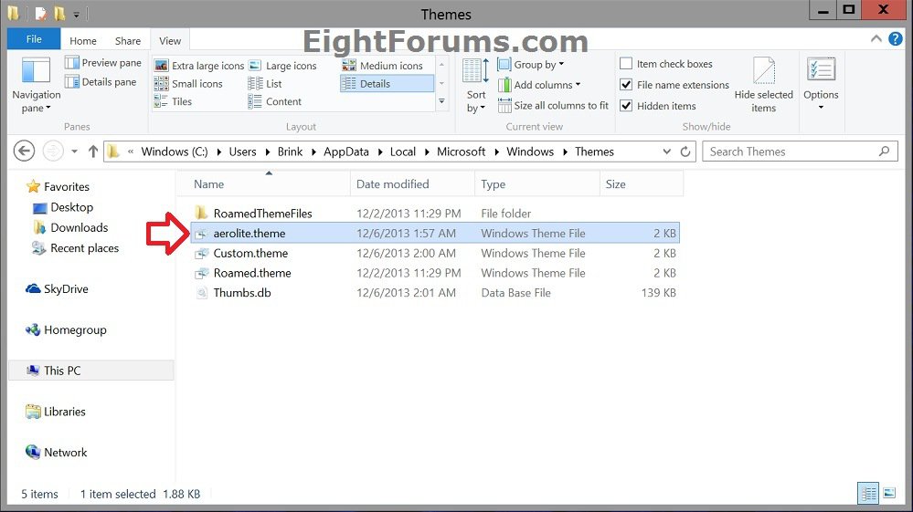Uncheck the Hidden items checkbox
The image size is (913, 512).
[626, 106]
